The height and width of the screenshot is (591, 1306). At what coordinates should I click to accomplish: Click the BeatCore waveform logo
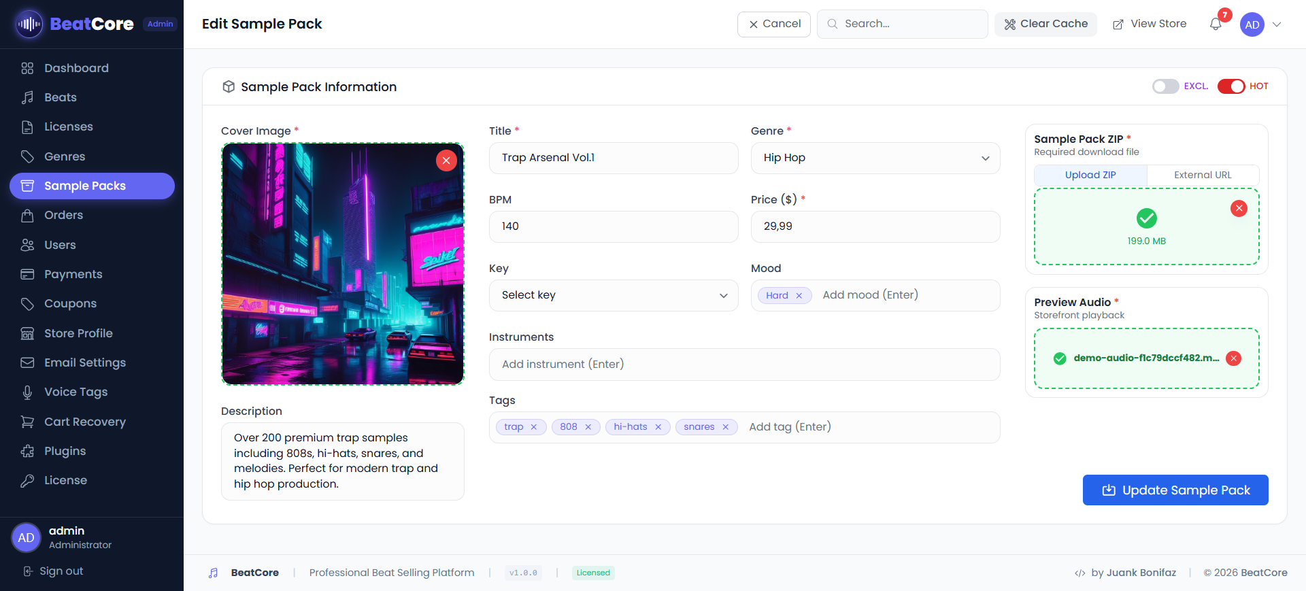[x=29, y=24]
